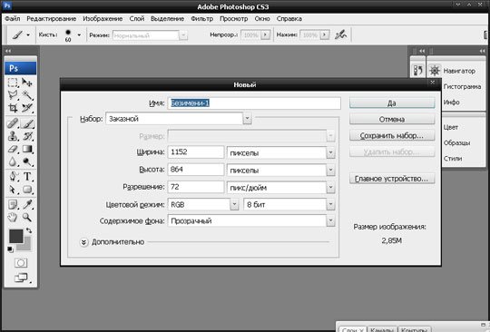Select the Shape tool
This screenshot has height=332, width=490.
point(27,190)
